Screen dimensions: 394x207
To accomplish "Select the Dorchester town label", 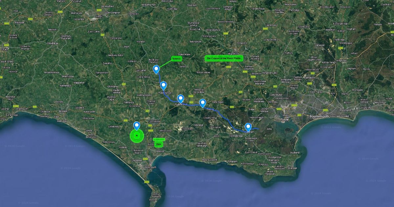I will point(154,121).
